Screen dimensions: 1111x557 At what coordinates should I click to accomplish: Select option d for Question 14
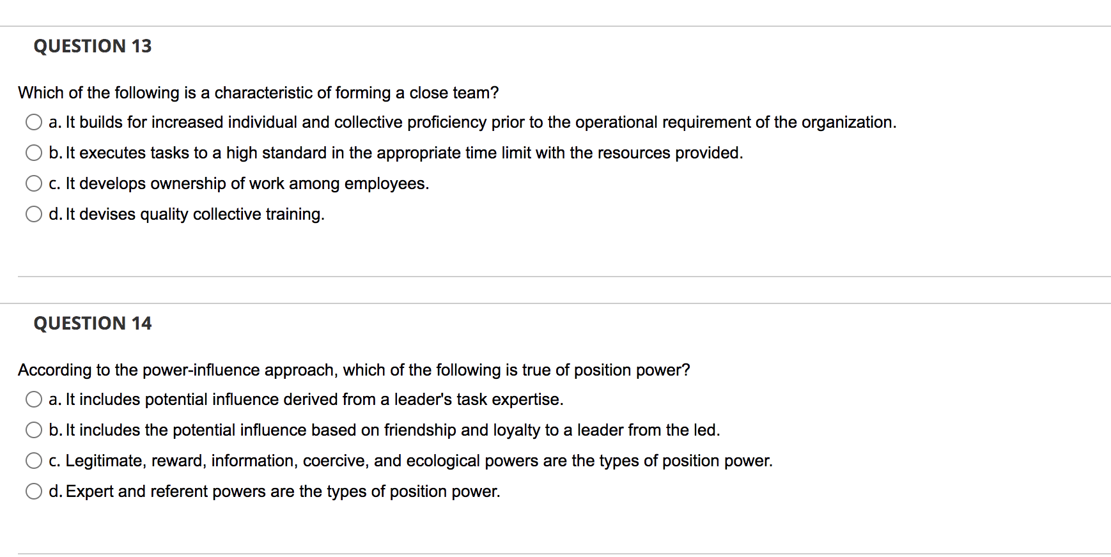click(x=34, y=491)
